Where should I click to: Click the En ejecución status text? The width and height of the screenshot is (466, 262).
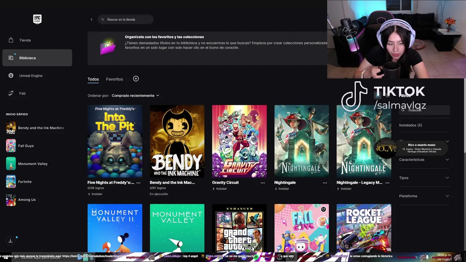(159, 194)
